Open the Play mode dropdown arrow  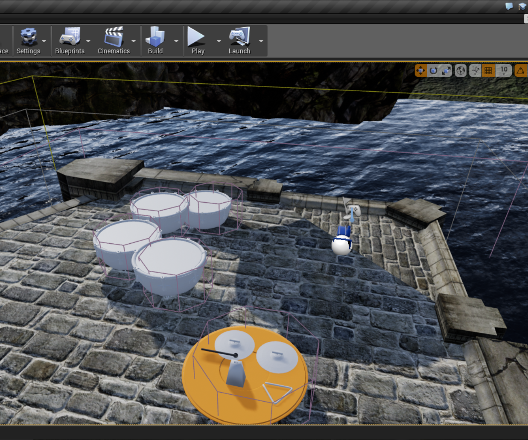[x=219, y=41]
